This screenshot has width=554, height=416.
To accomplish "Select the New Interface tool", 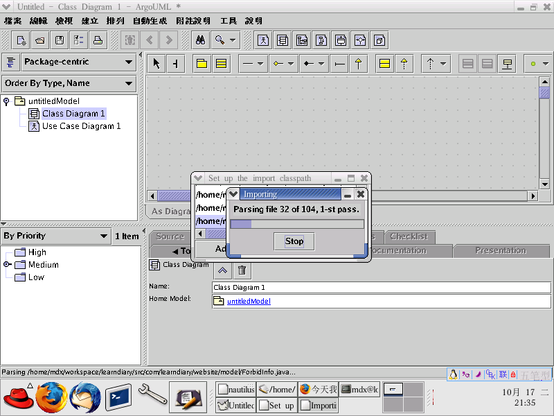I will (384, 64).
